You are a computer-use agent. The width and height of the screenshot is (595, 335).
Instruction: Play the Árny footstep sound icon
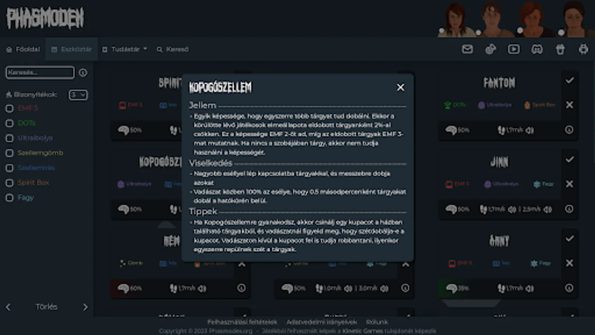pos(530,288)
